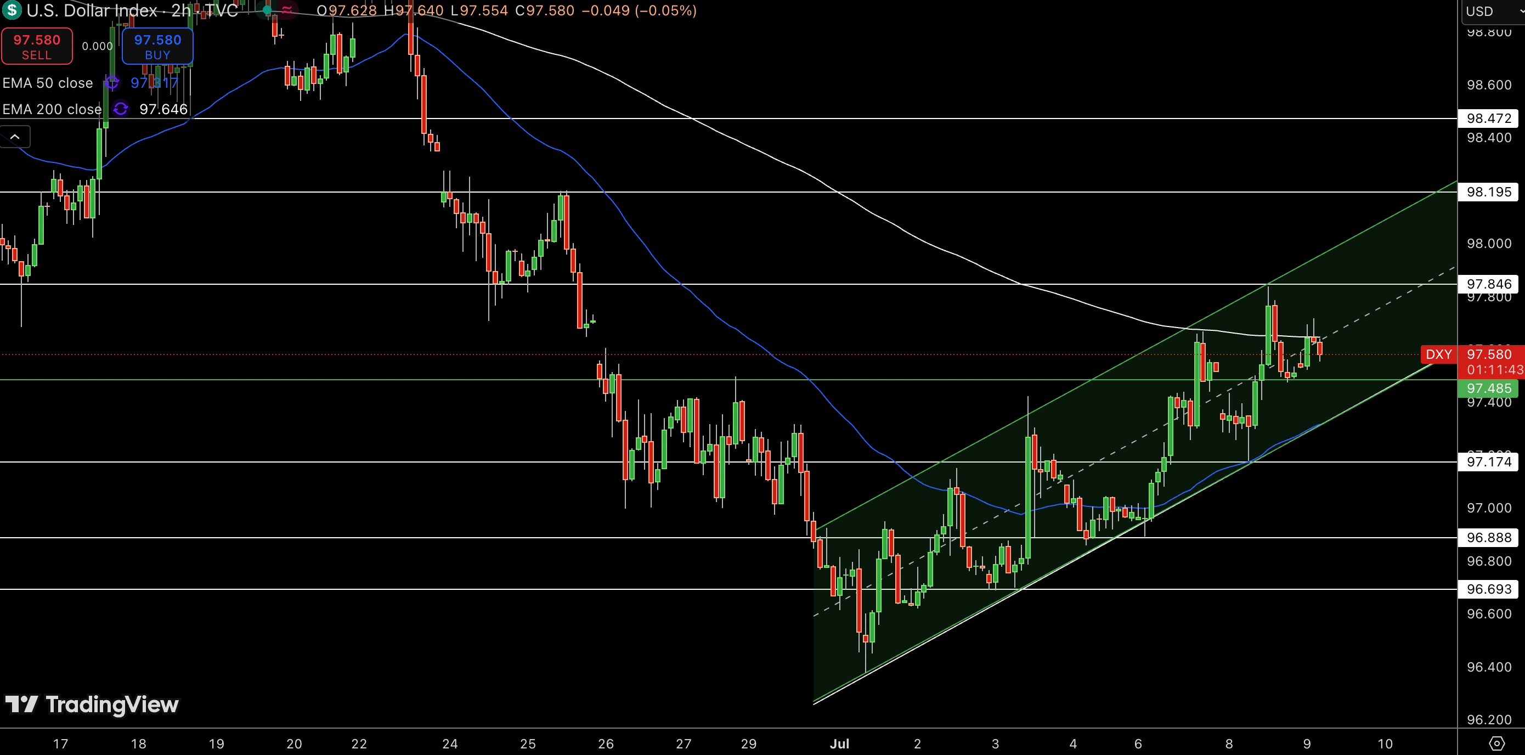Click the H97.640 high value
Image resolution: width=1525 pixels, height=755 pixels.
click(413, 10)
